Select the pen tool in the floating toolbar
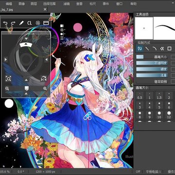 [21, 23]
